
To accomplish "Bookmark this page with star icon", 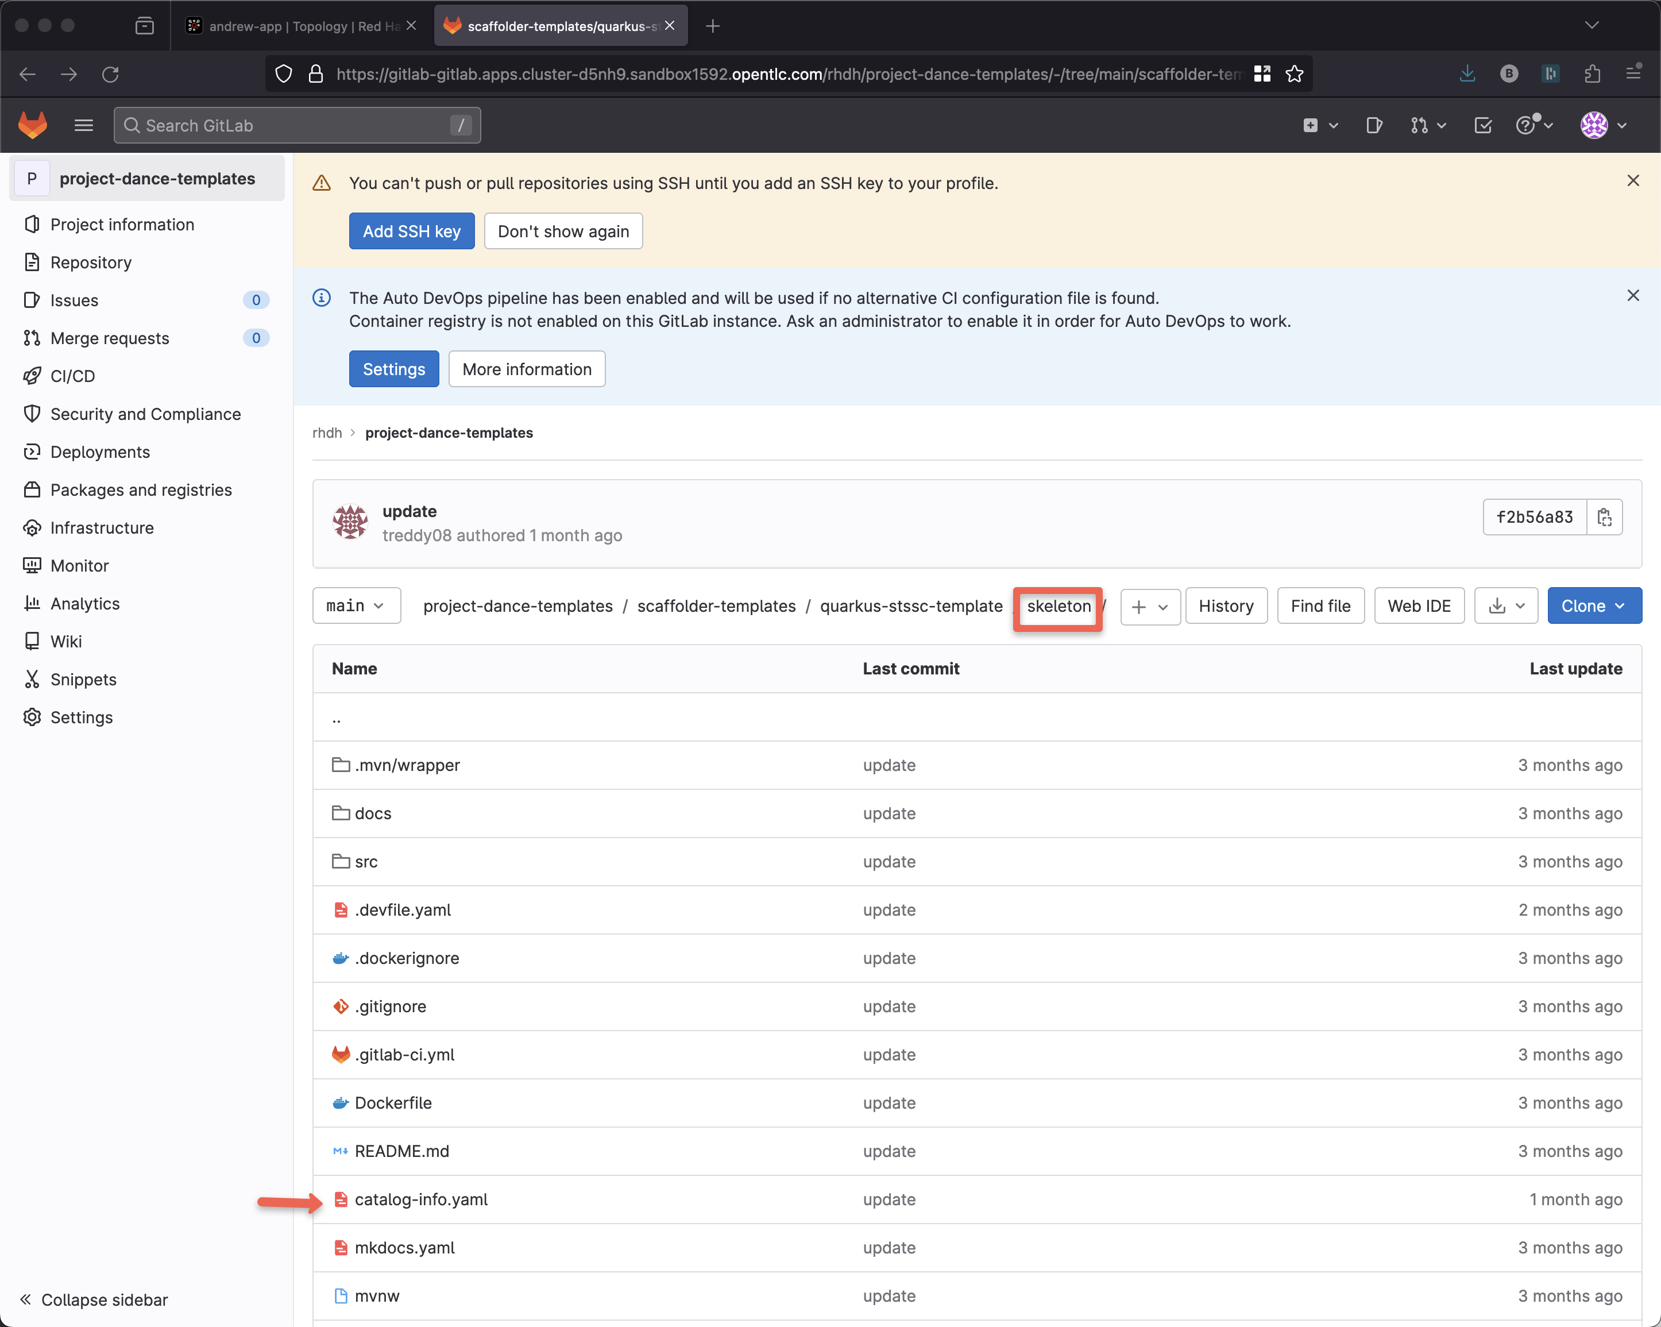I will click(x=1295, y=74).
